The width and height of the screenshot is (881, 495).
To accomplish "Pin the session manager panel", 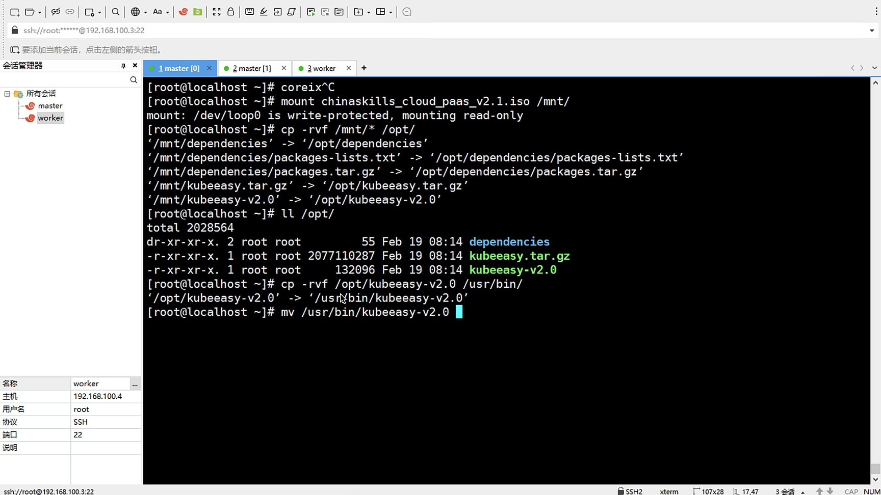I will (123, 66).
